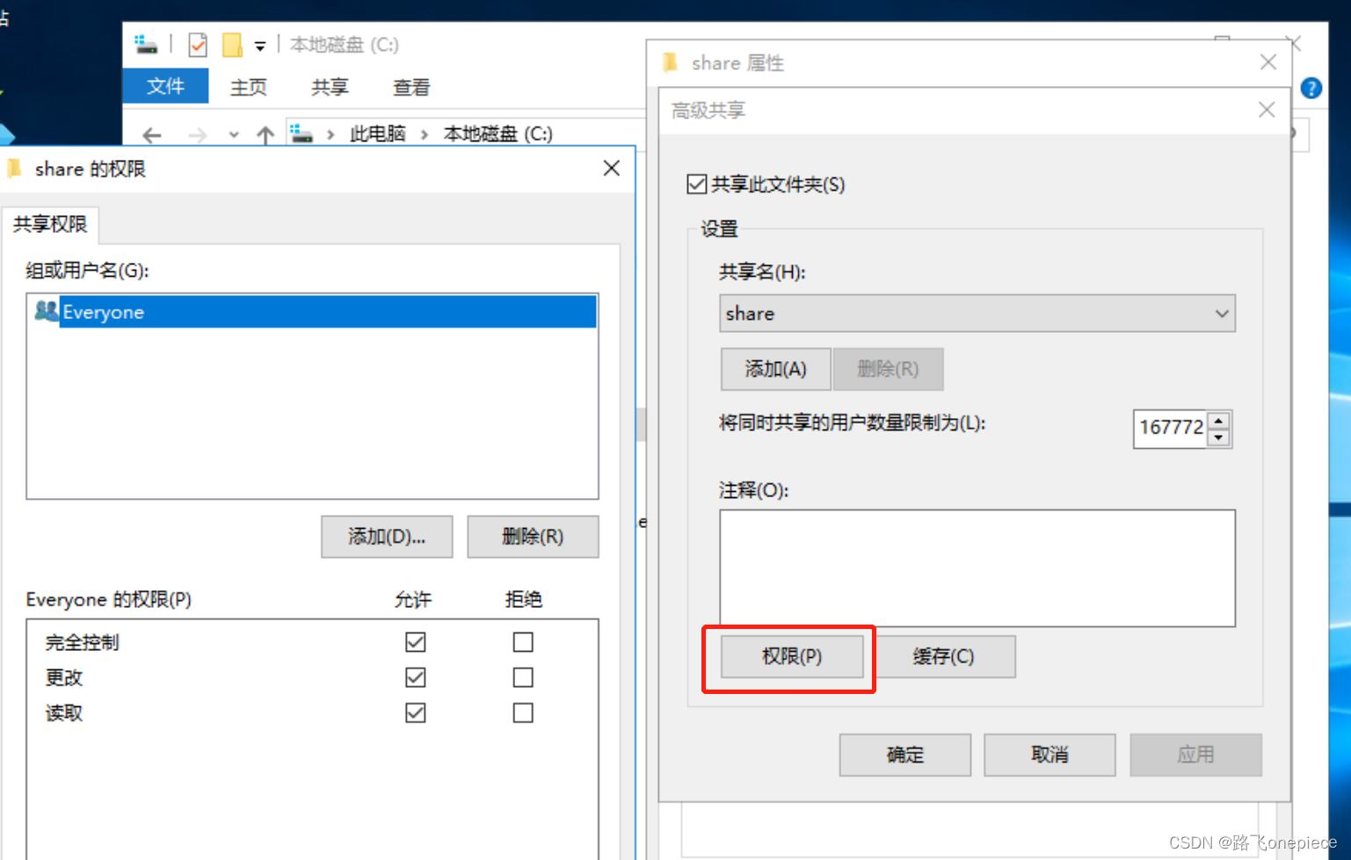Screen dimensions: 1351x860
Task: Open recent locations dropdown chevron
Action: 233,134
